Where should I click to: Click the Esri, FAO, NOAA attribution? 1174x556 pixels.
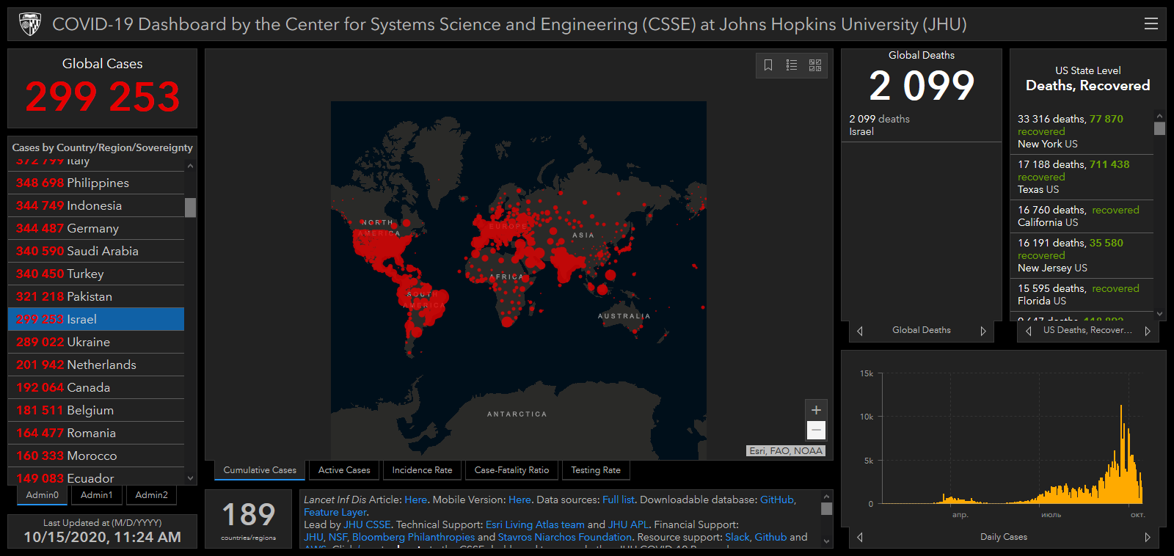786,450
